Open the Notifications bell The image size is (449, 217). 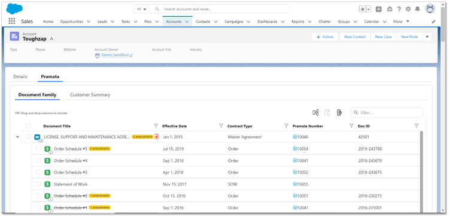(x=417, y=9)
